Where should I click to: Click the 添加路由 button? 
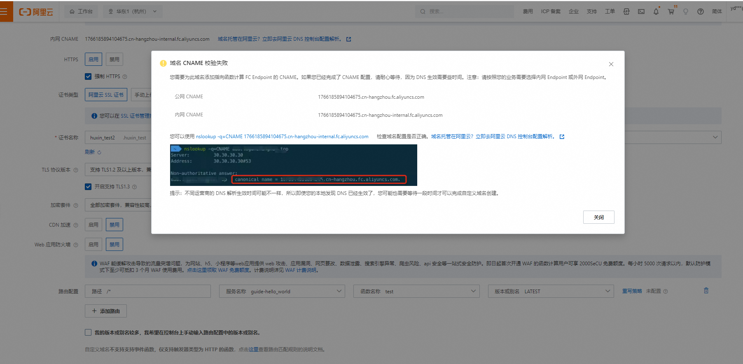[106, 311]
